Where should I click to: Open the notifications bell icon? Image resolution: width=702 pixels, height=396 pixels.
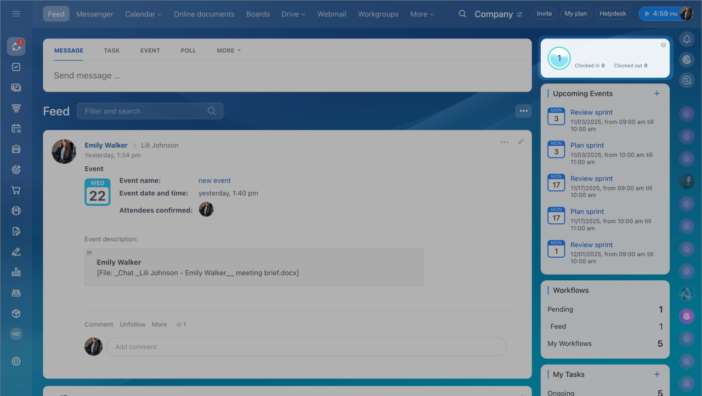pyautogui.click(x=687, y=39)
